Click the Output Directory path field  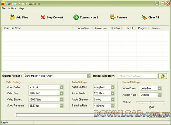tap(137, 76)
